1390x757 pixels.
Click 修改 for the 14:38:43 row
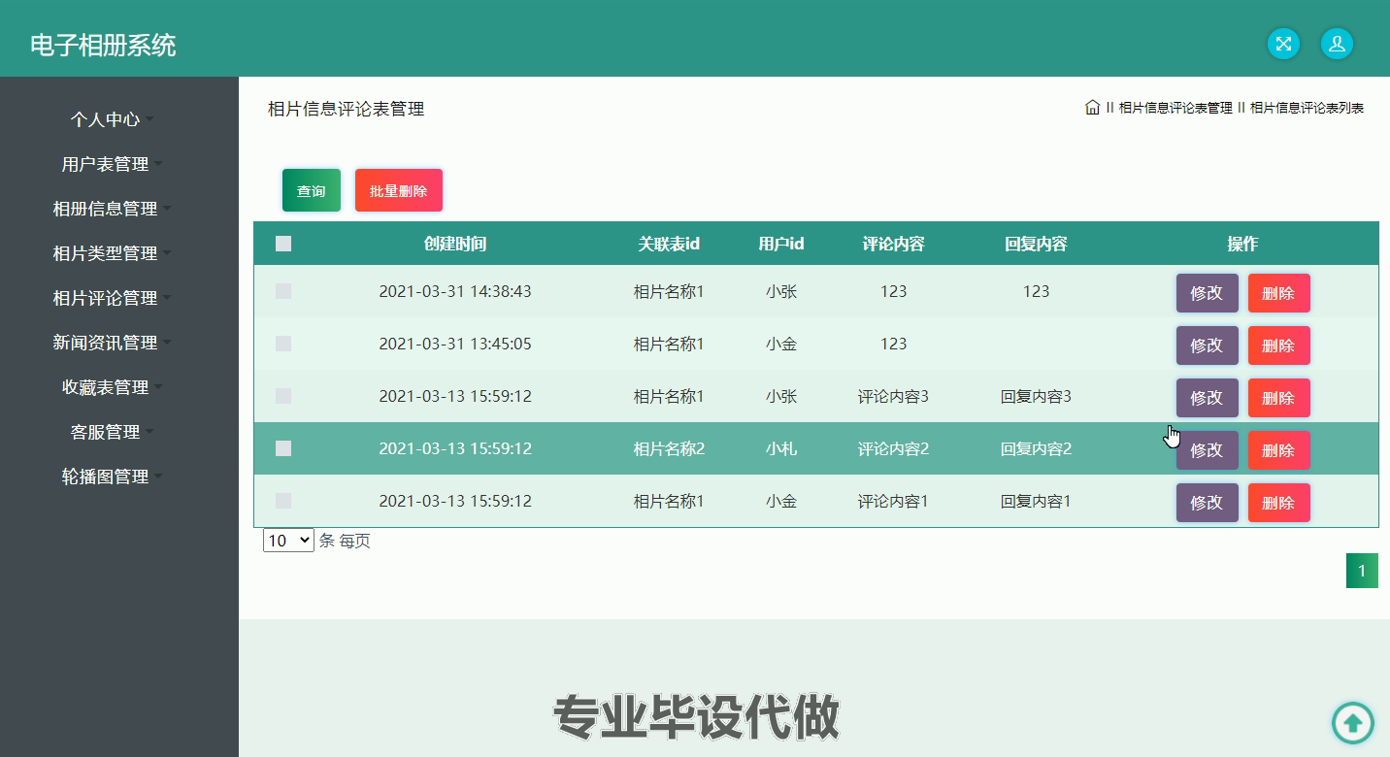click(x=1208, y=293)
